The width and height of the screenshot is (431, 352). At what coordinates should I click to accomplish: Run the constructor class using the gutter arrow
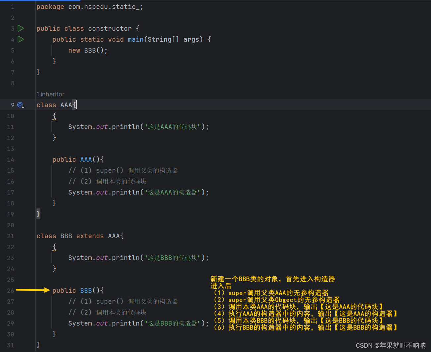pyautogui.click(x=21, y=28)
